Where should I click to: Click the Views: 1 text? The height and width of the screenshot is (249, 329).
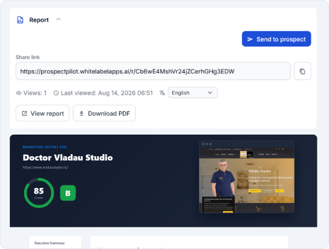tap(35, 93)
